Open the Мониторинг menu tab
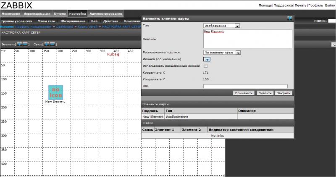 [11, 13]
